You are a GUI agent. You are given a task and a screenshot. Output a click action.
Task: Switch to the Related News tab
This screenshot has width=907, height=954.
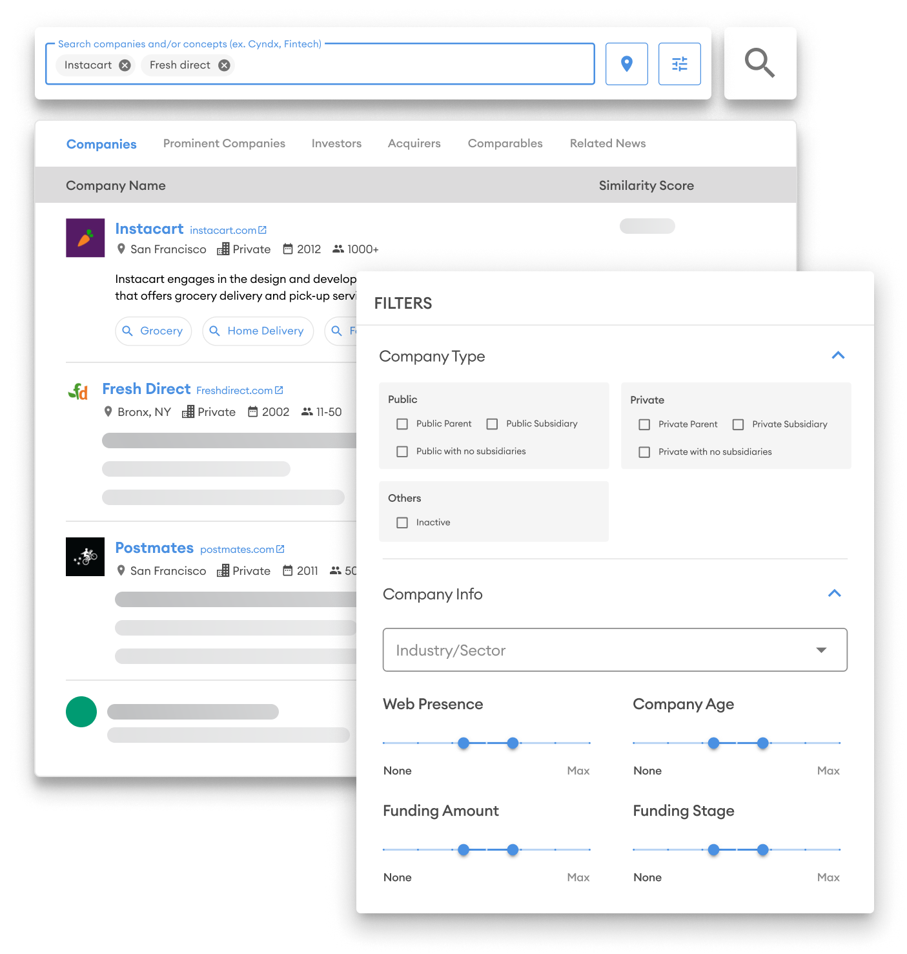point(608,143)
